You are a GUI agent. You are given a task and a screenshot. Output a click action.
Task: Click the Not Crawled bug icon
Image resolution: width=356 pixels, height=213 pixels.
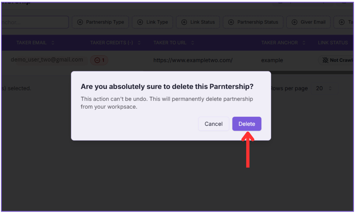point(325,60)
